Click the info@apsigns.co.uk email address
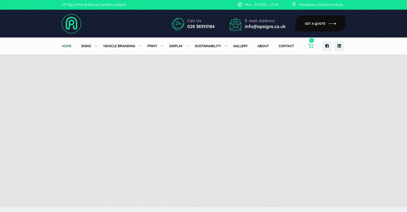The width and height of the screenshot is (407, 212). (x=265, y=27)
